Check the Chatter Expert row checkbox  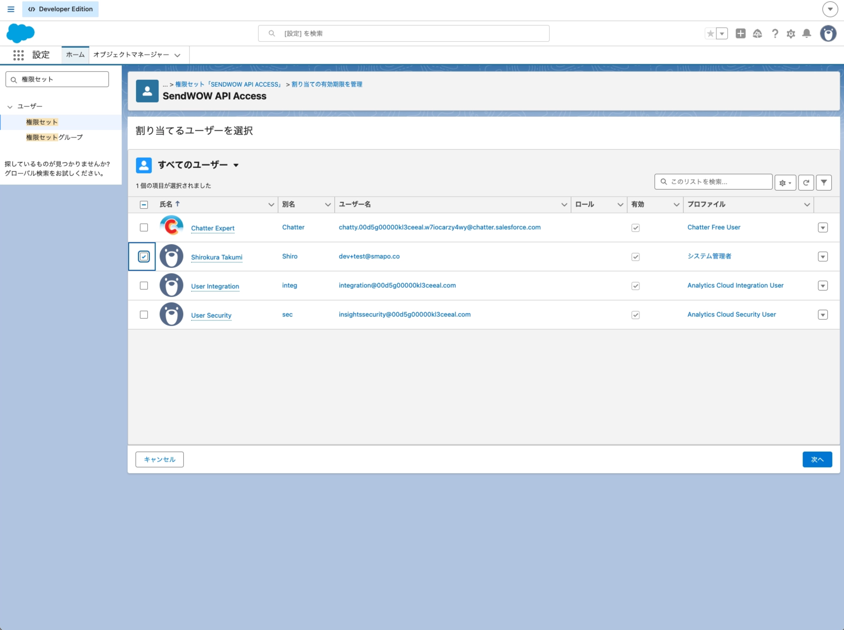click(144, 227)
